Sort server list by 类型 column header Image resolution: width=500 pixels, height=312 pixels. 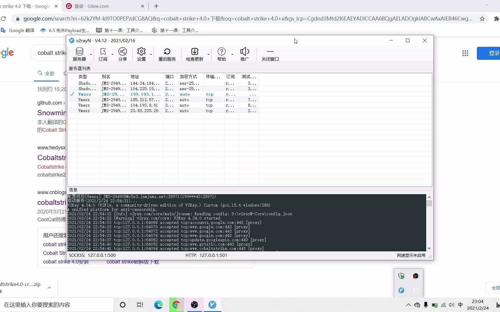tap(88, 77)
